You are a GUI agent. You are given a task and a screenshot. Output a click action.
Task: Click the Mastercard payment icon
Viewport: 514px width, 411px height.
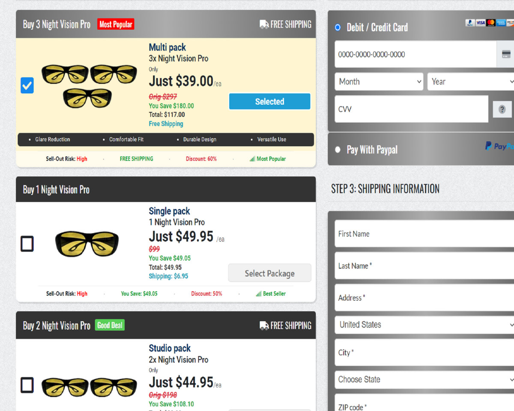(x=490, y=22)
